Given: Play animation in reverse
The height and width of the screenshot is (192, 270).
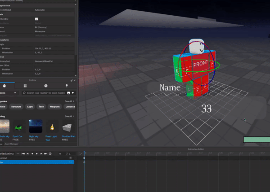Looking at the screenshot, I should (32, 154).
